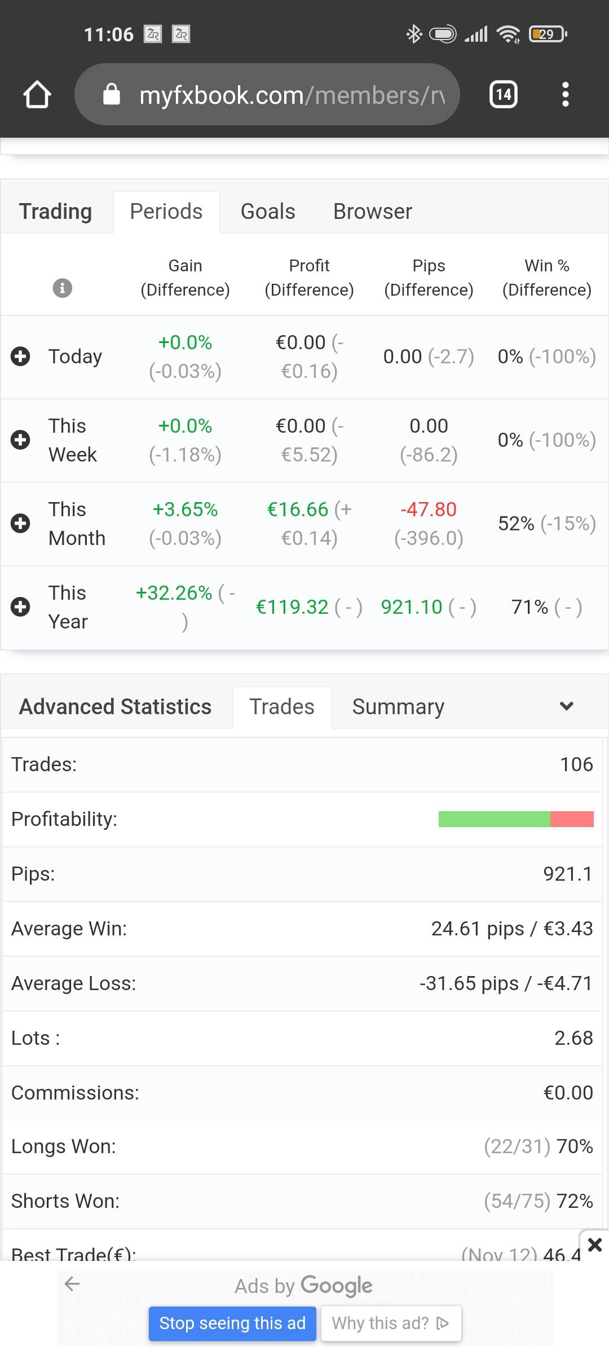The image size is (609, 1354).
Task: Open the tab switcher showing 14 tabs
Action: [x=503, y=94]
